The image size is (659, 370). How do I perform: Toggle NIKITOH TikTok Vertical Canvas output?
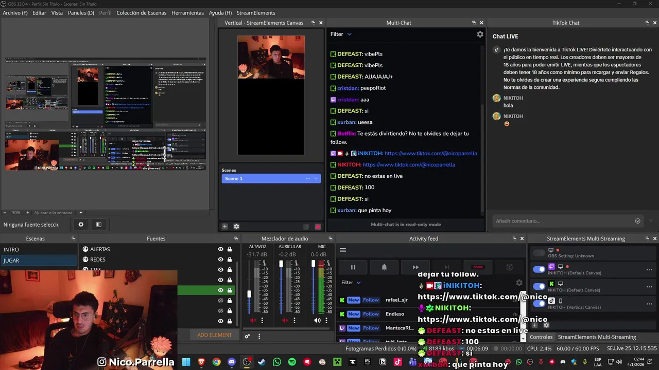coord(539,303)
